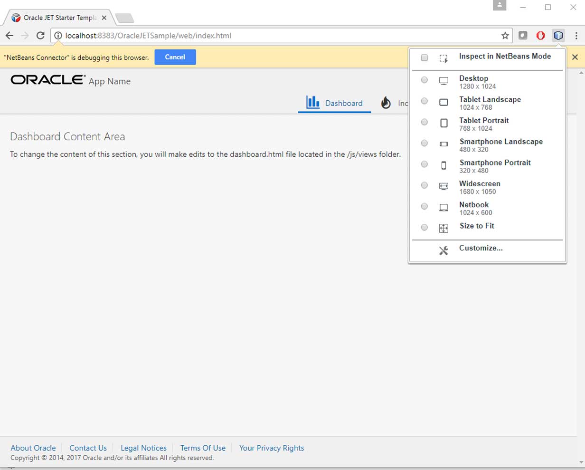This screenshot has height=470, width=585.
Task: Go back to previous page
Action: click(x=9, y=36)
